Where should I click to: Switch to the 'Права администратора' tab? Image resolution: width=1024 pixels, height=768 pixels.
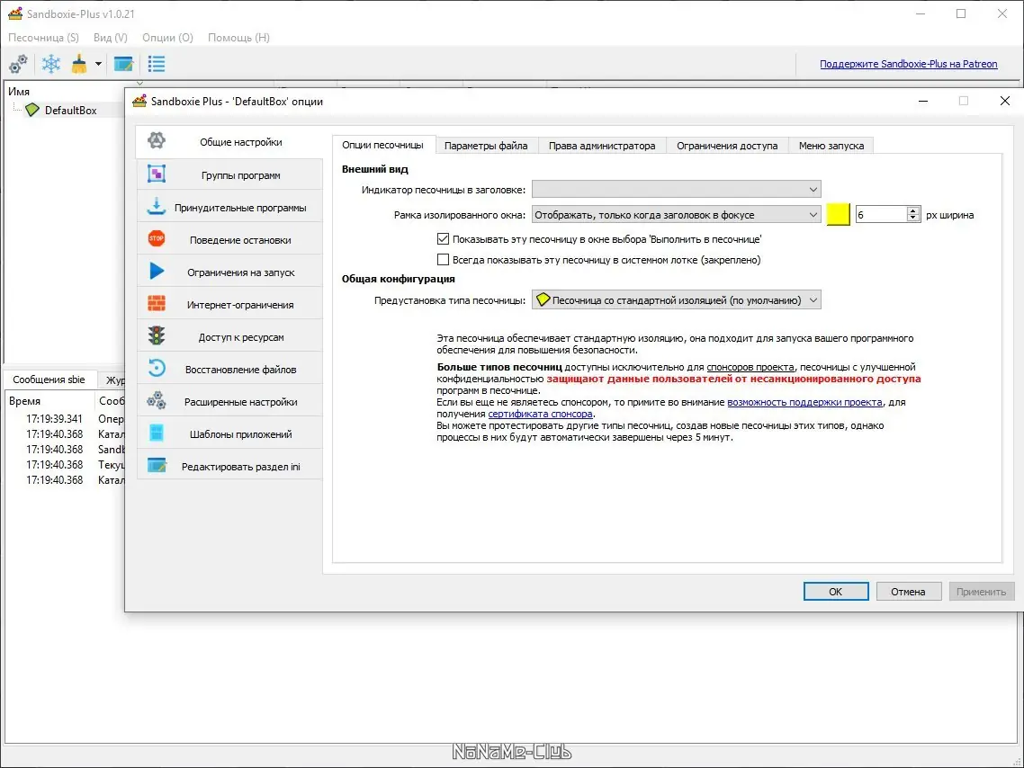click(x=601, y=146)
